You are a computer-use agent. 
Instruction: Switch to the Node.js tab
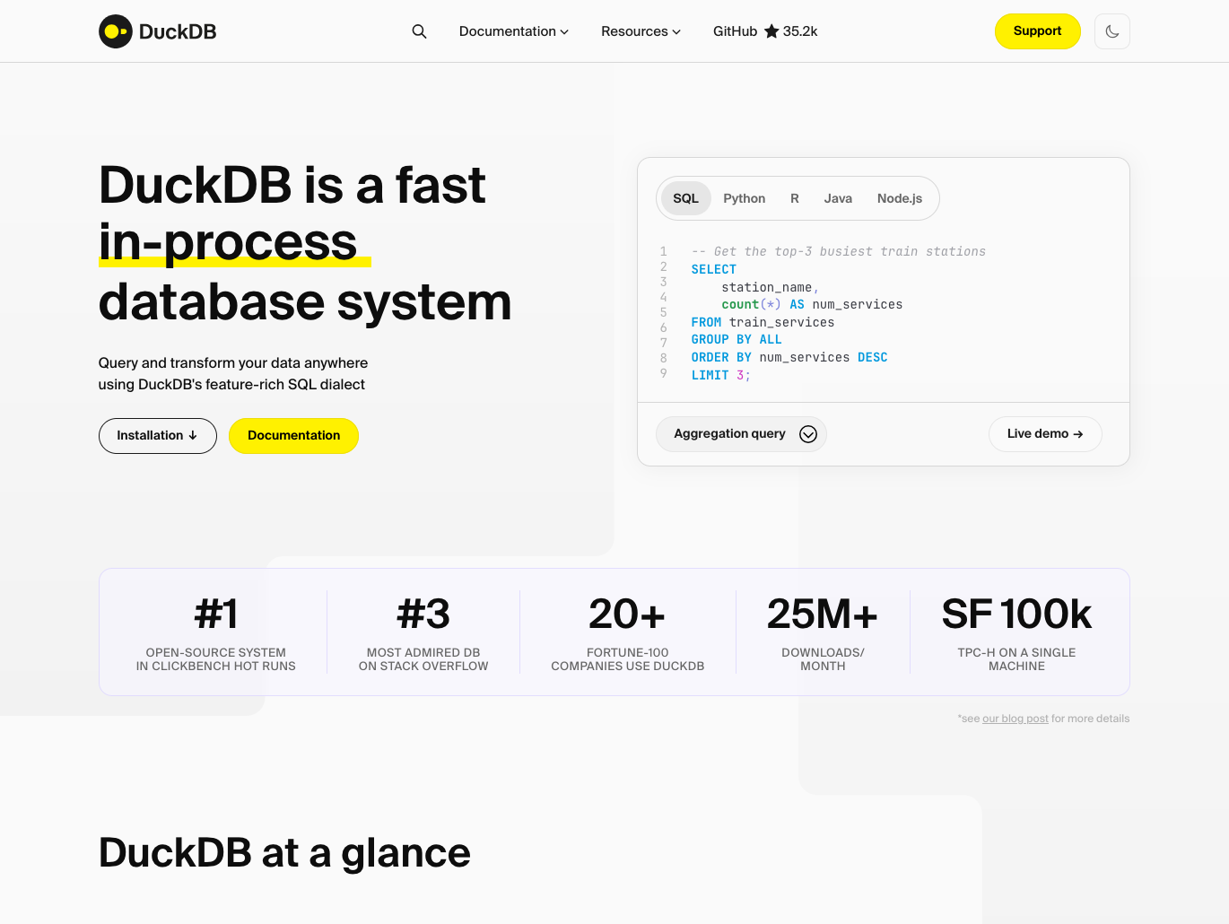899,198
